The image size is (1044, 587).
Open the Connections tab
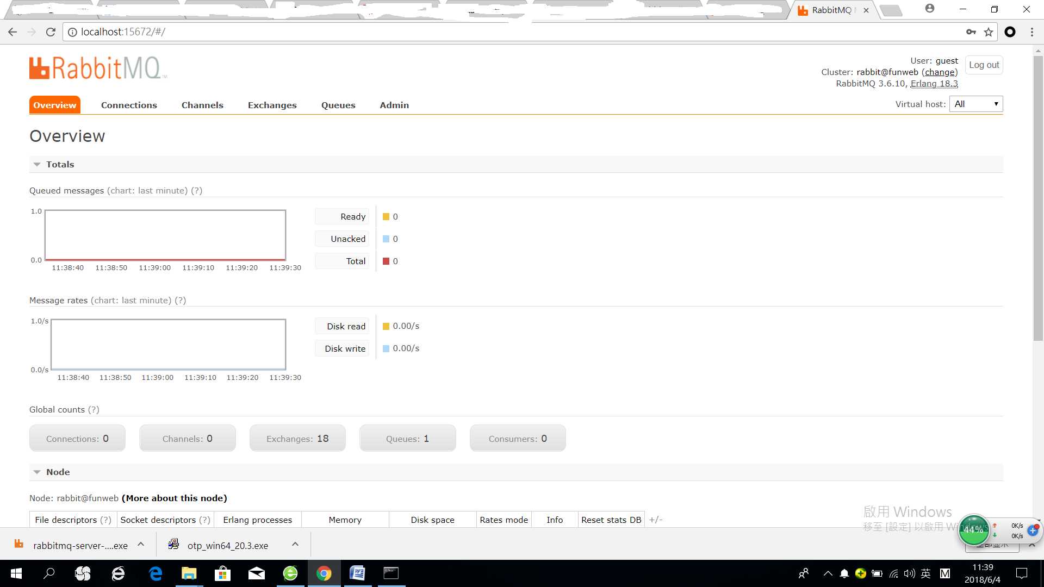point(129,105)
